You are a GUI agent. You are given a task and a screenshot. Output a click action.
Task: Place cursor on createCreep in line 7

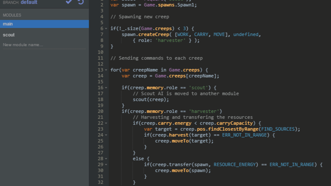pos(154,34)
